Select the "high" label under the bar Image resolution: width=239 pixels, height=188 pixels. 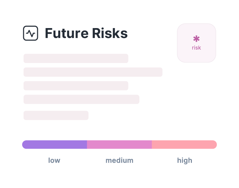[184, 160]
